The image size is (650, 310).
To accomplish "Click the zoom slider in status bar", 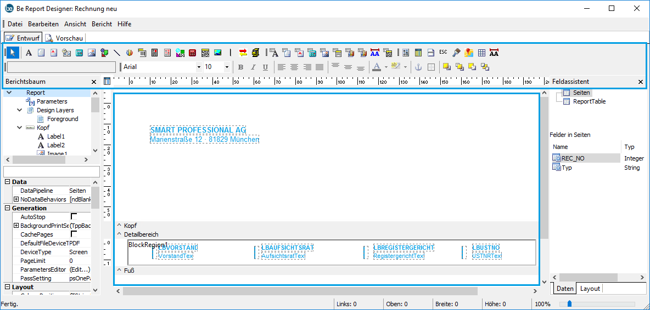I will (569, 303).
